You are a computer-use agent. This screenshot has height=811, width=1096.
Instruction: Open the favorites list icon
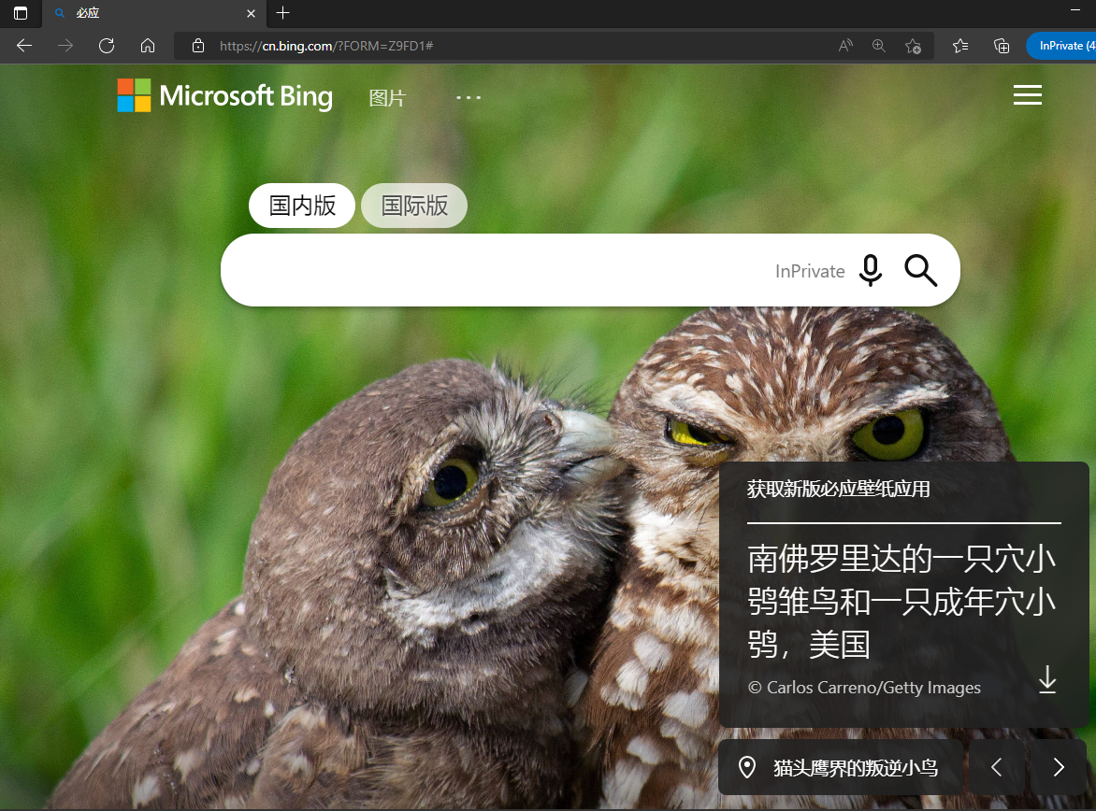point(959,45)
